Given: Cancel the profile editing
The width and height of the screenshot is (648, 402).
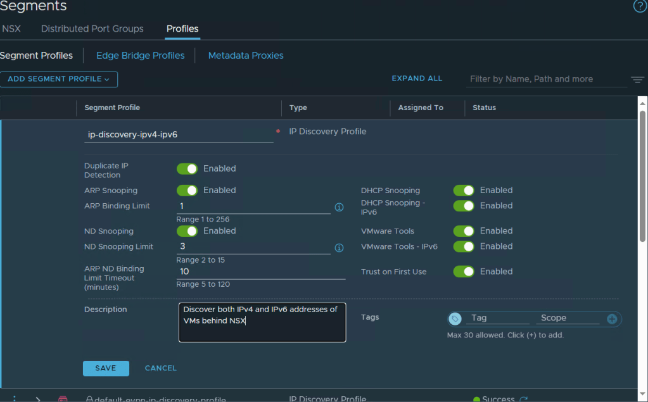Looking at the screenshot, I should [161, 368].
